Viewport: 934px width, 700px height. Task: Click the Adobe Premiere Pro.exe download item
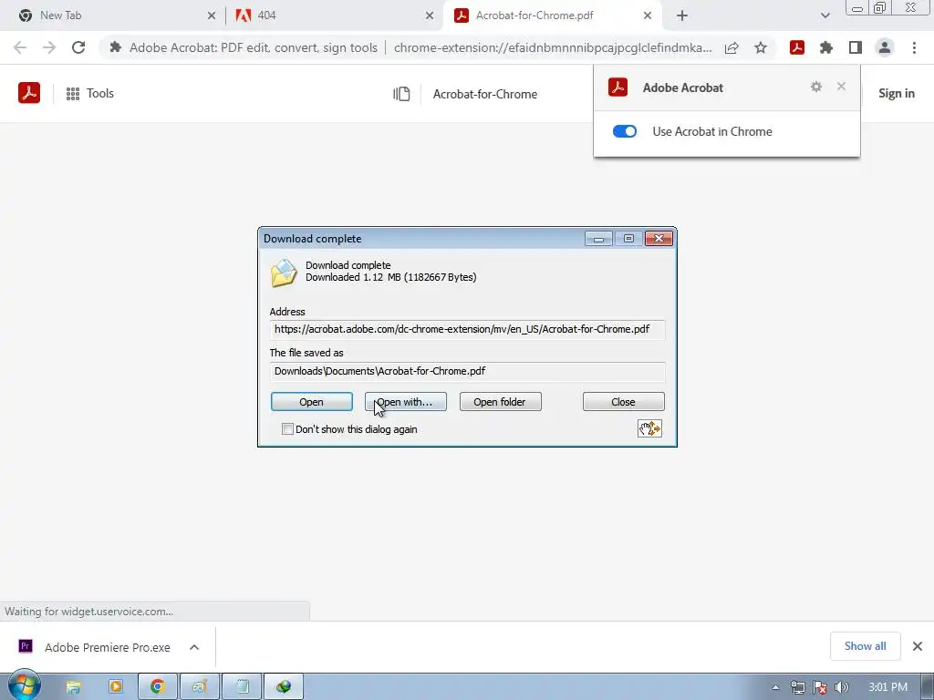coord(108,647)
